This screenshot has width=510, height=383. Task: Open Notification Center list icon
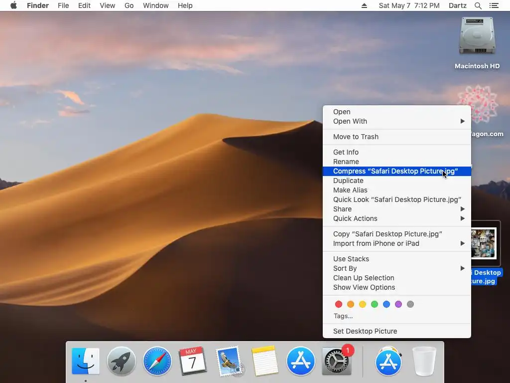[x=494, y=5]
